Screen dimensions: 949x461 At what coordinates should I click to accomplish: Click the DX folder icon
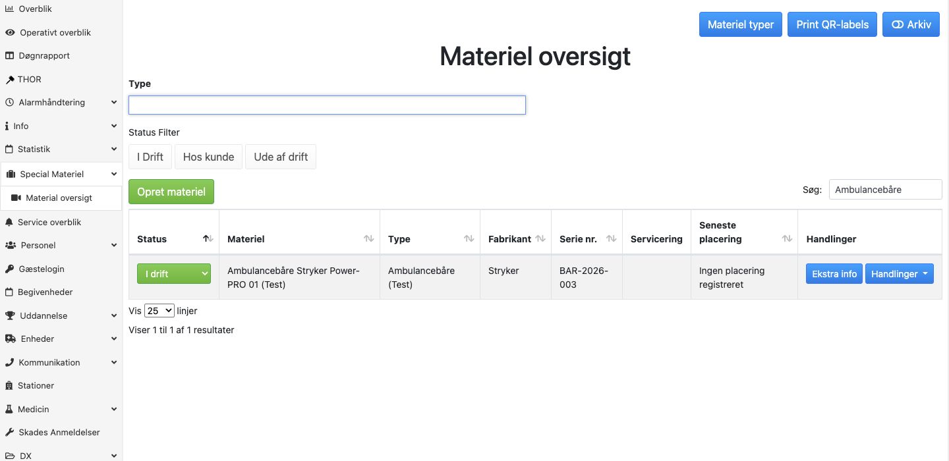11,456
